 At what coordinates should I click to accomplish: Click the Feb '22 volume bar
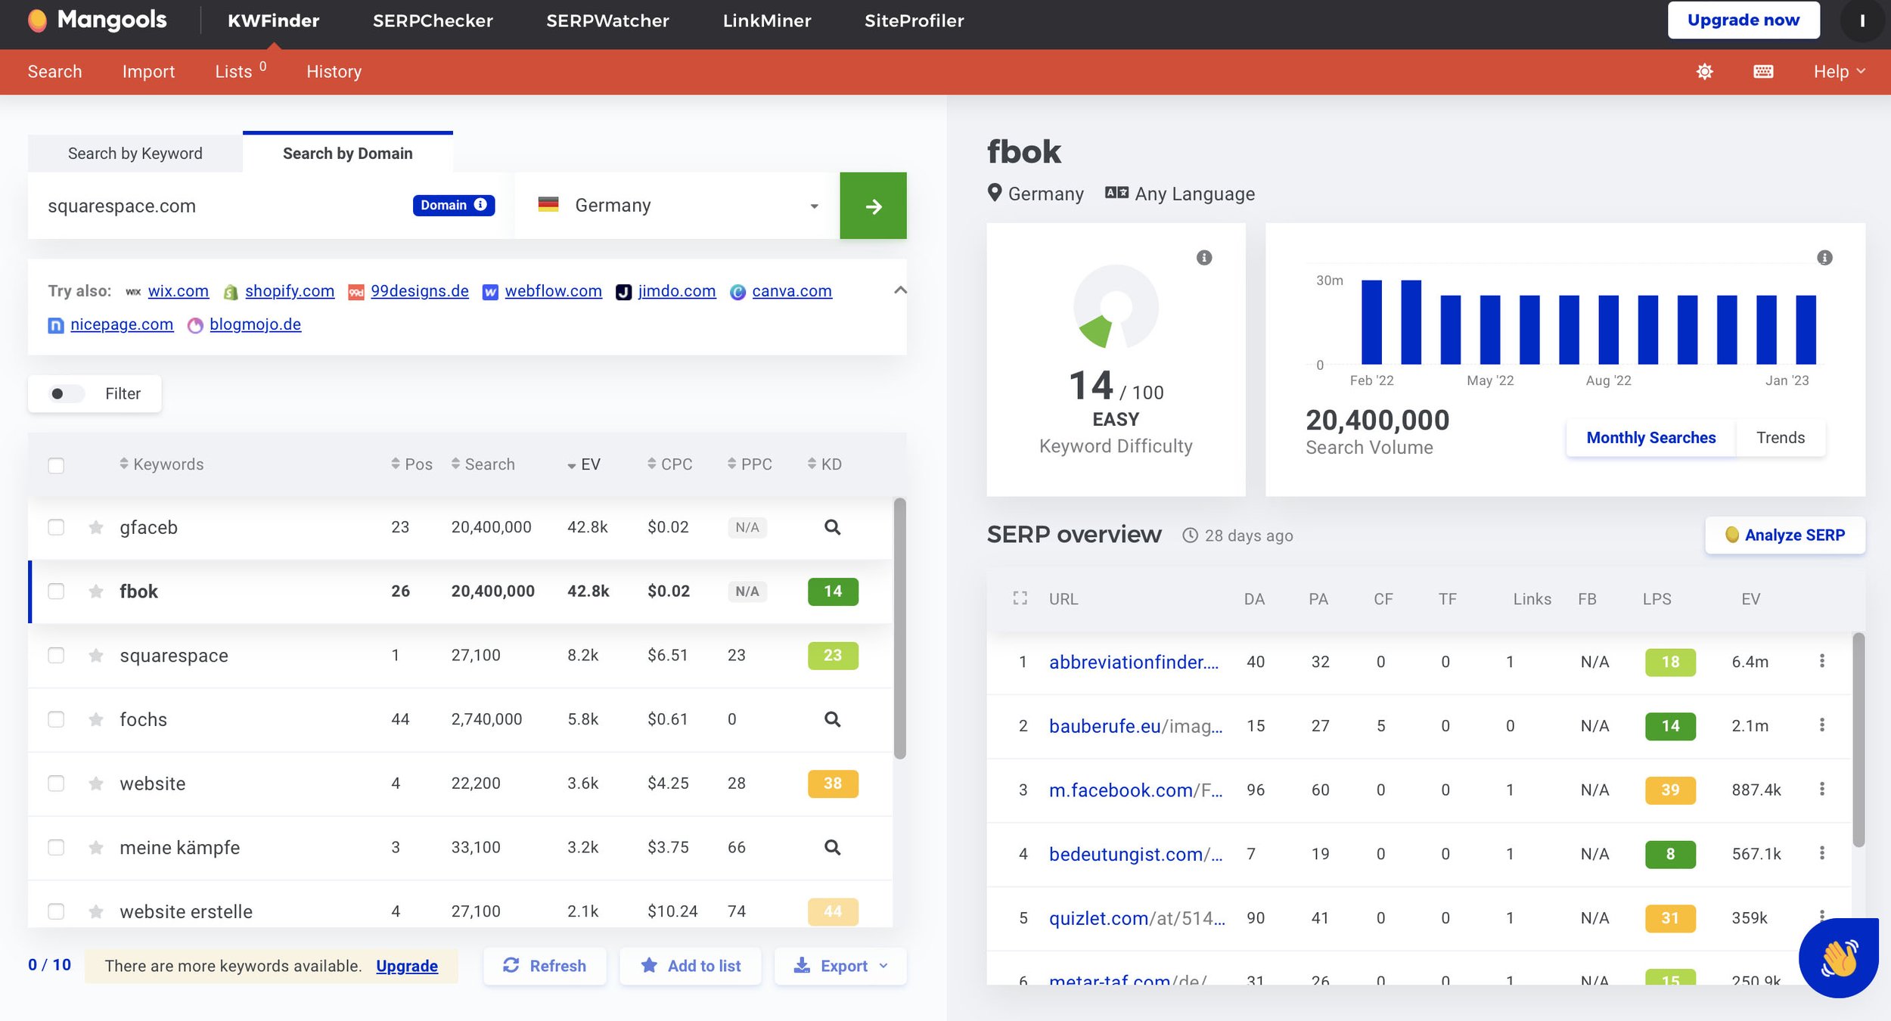point(1371,322)
